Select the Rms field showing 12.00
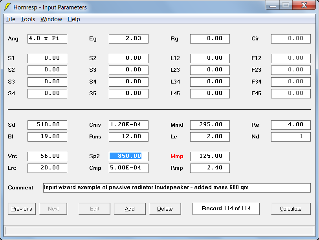 (x=128, y=137)
